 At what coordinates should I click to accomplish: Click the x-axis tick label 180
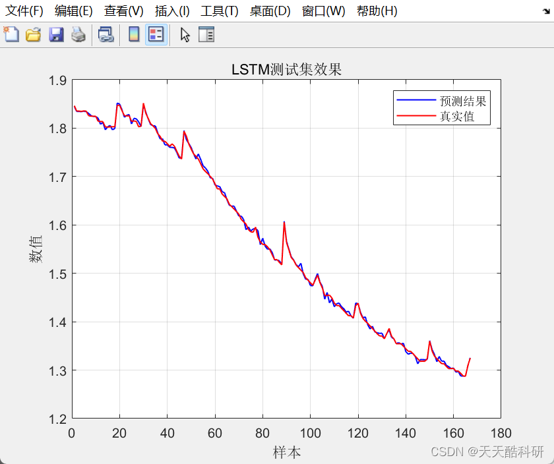tap(501, 433)
